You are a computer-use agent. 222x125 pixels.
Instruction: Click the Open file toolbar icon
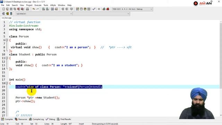click(x=7, y=9)
